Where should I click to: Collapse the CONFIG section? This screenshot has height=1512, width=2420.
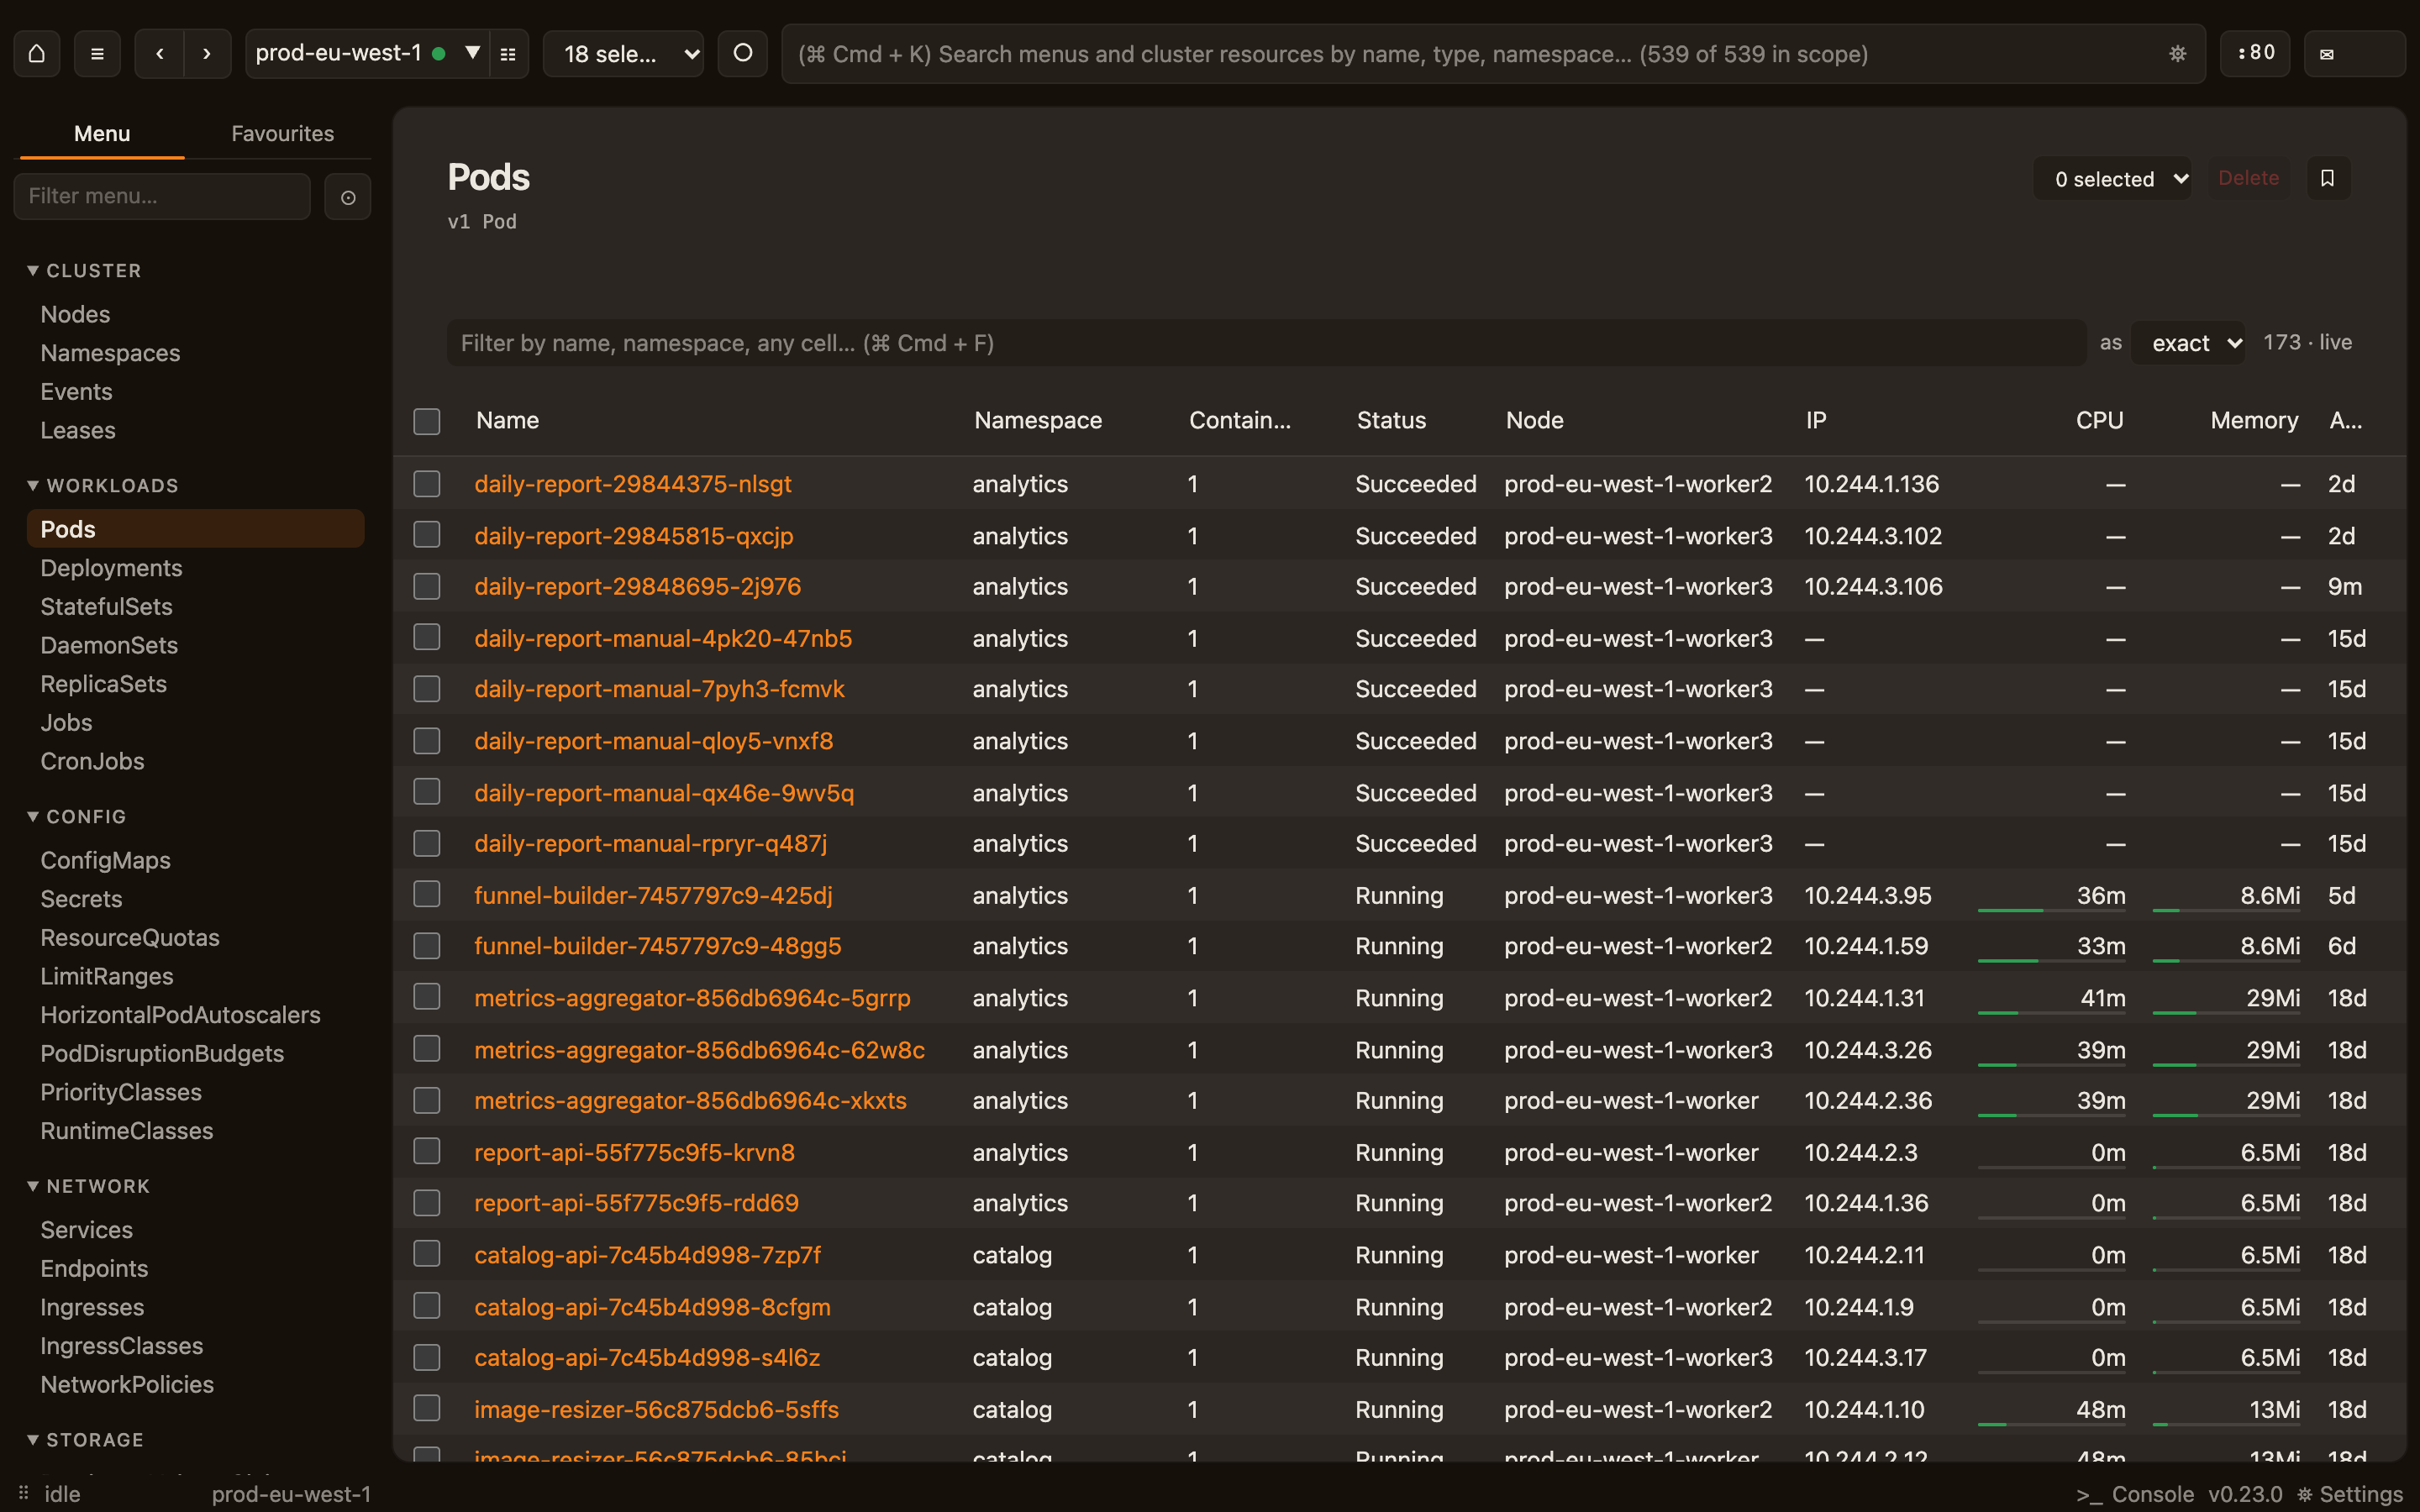pos(77,817)
